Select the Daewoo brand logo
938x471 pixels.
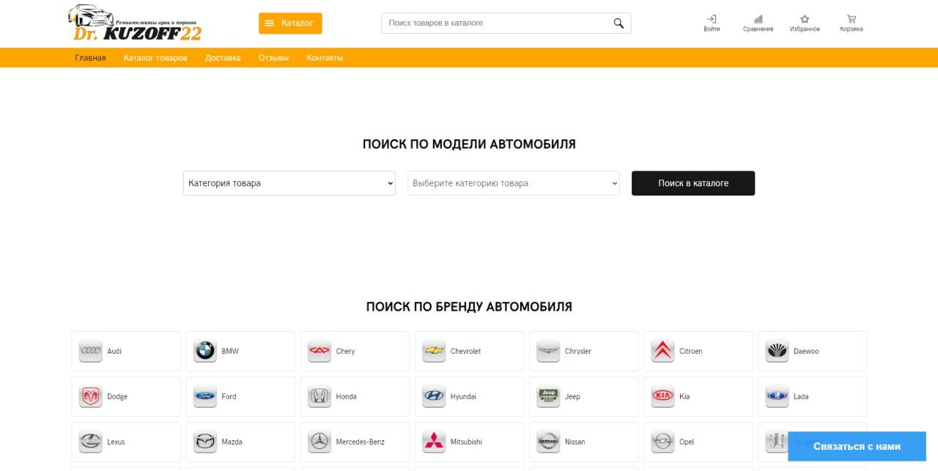pos(777,351)
